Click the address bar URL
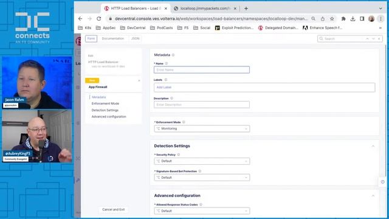This screenshot has width=389, height=219. tap(211, 19)
